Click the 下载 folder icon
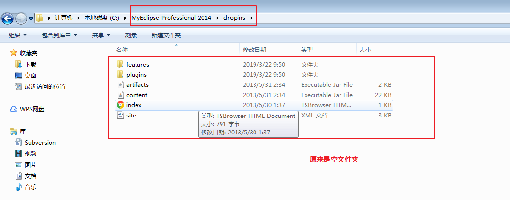Screen dimensions: 510x200 coord(18,64)
